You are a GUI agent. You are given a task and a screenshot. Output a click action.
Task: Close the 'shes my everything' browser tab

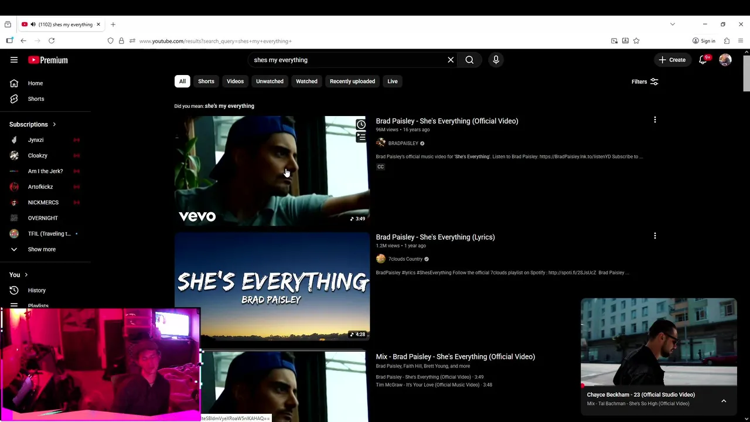(98, 25)
